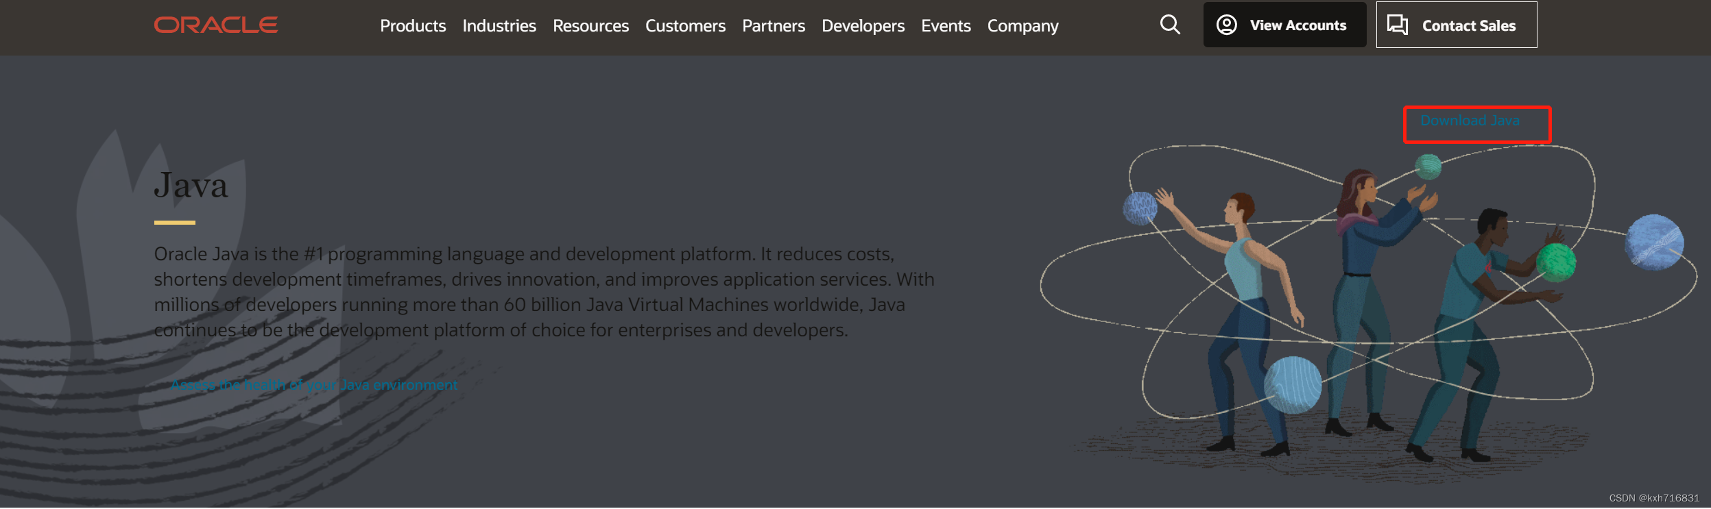This screenshot has height=509, width=1711.
Task: Open the Events menu
Action: coord(946,26)
